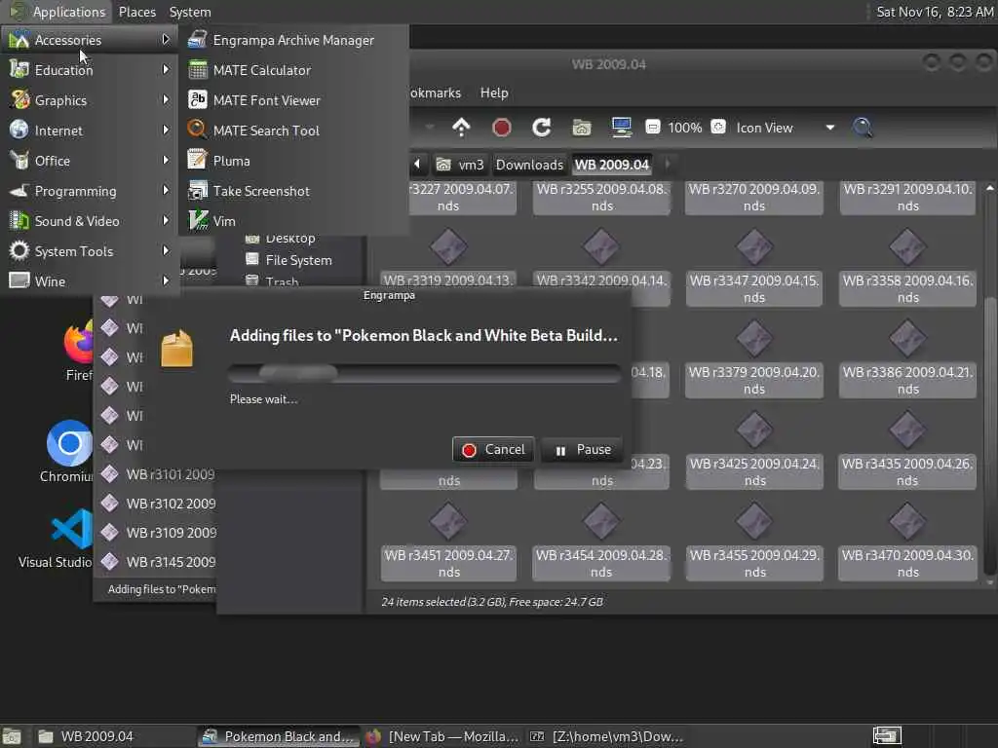998x748 pixels.
Task: Click the Reload icon in file manager toolbar
Action: pos(542,128)
